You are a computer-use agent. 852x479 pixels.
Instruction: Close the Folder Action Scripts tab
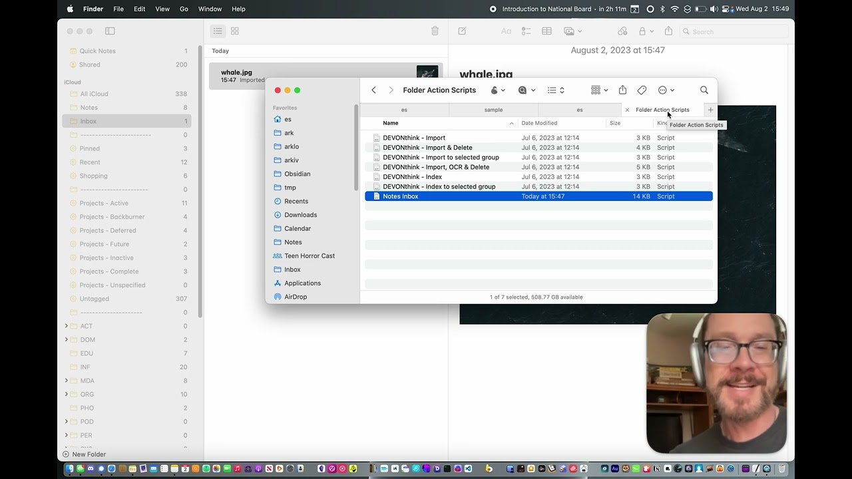(627, 110)
